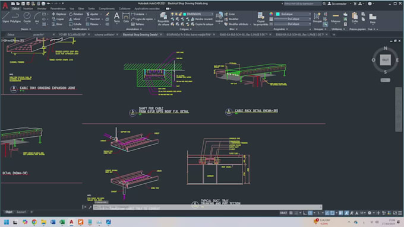
Task: Switch to Layout1 tab
Action: pyautogui.click(x=21, y=212)
